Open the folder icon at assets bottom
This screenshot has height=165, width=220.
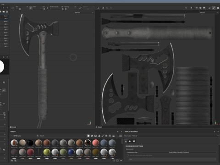(x=117, y=160)
